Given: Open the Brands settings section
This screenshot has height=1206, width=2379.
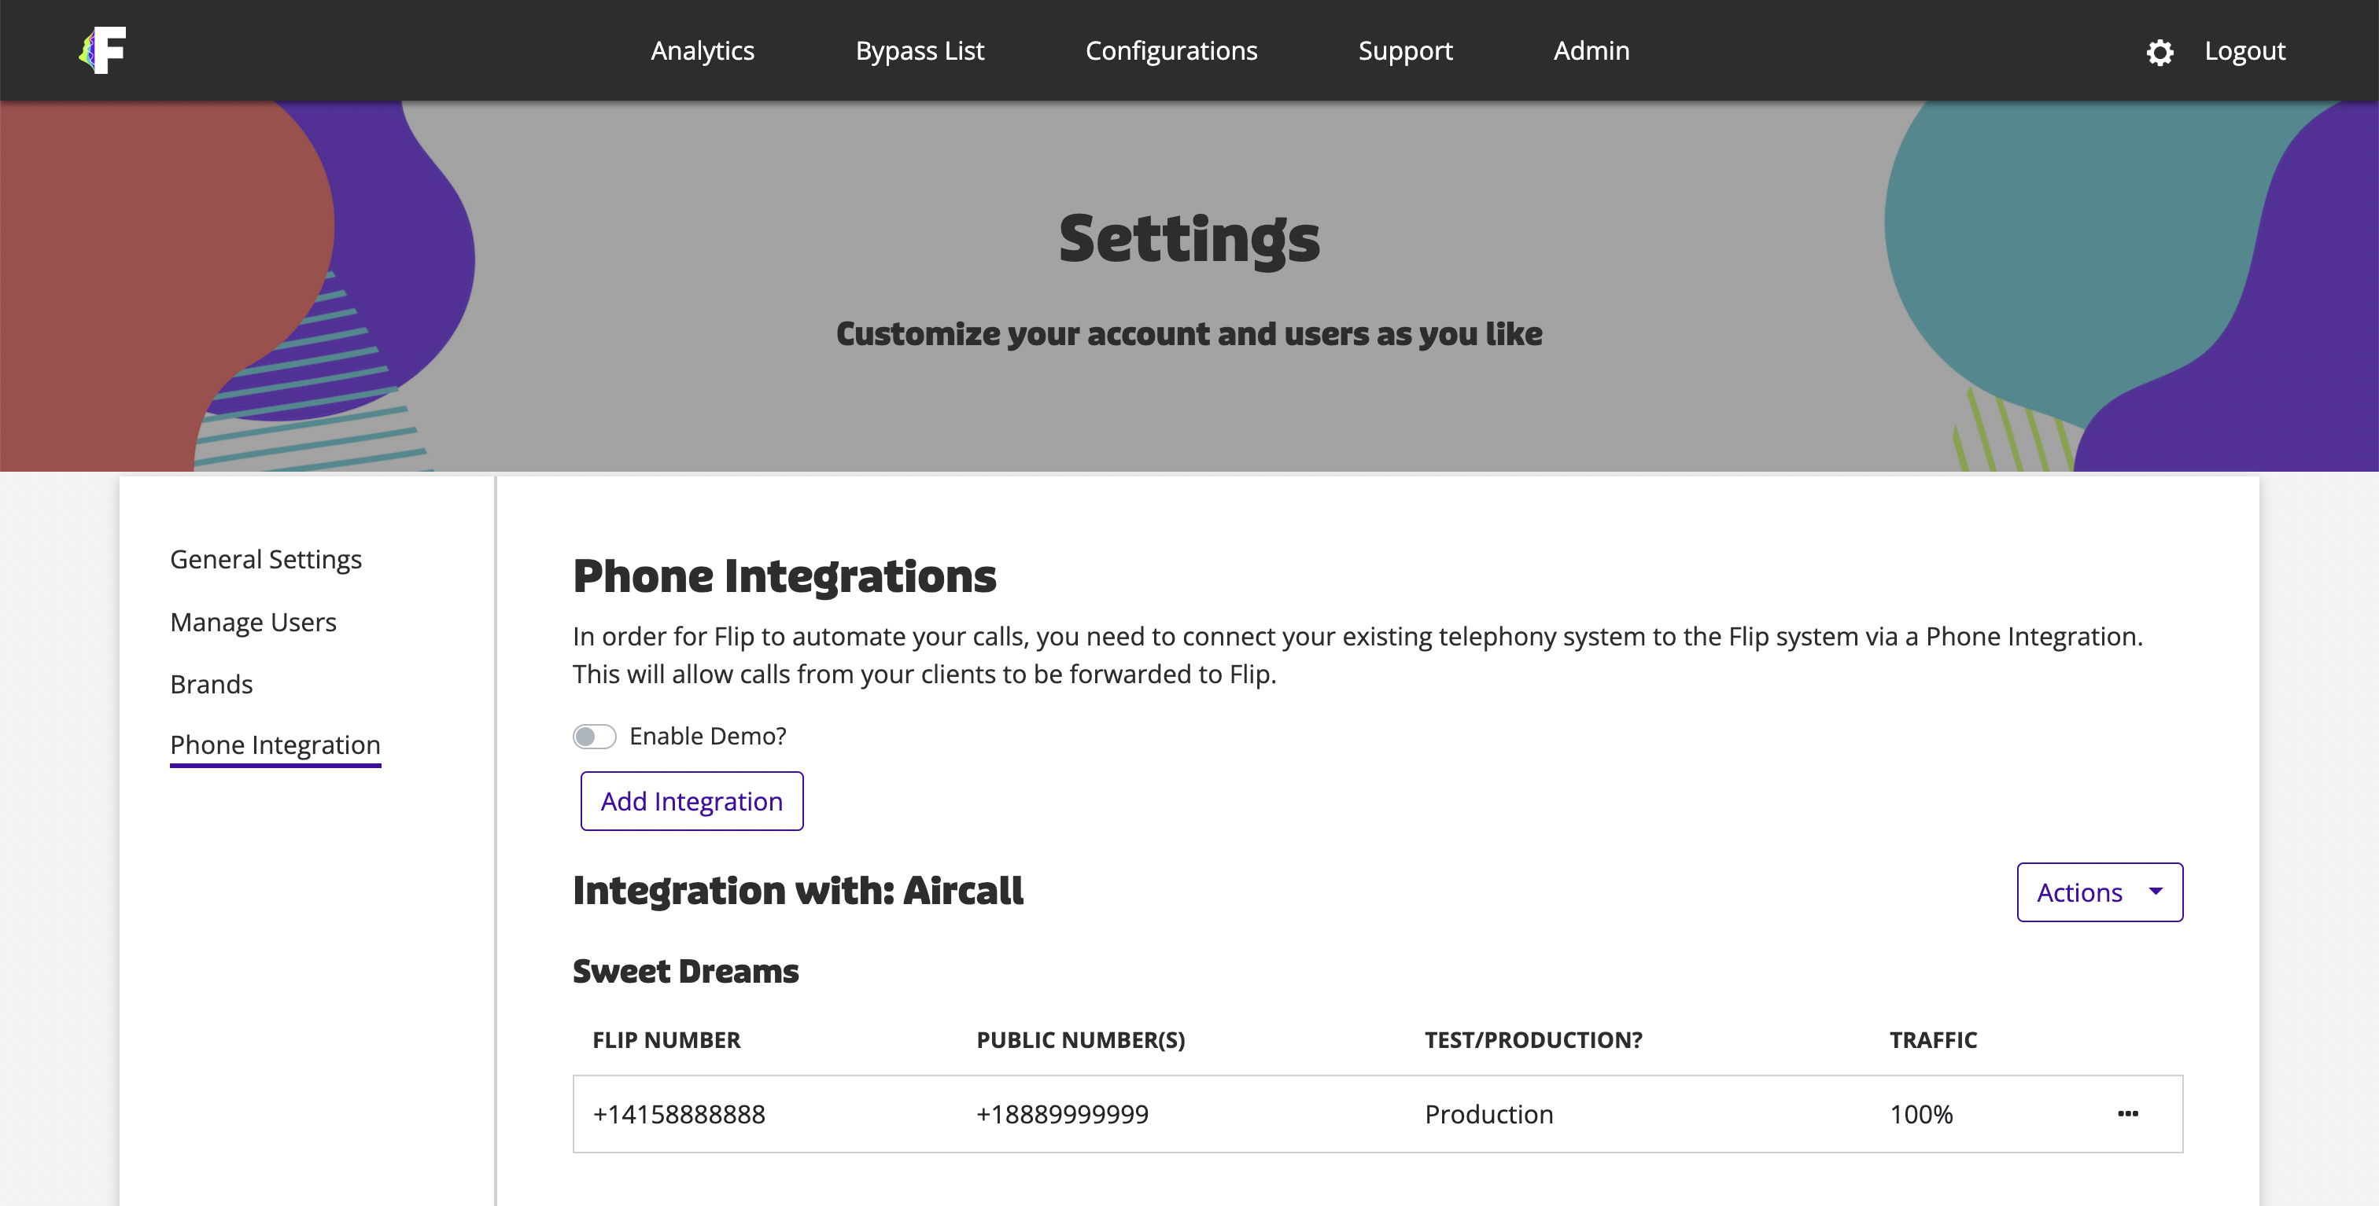Looking at the screenshot, I should tap(212, 684).
